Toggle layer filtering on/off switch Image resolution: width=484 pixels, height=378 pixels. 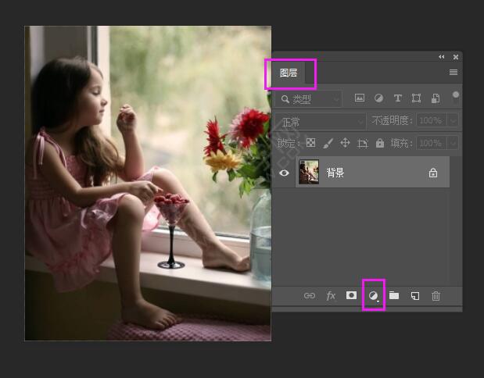click(x=456, y=95)
